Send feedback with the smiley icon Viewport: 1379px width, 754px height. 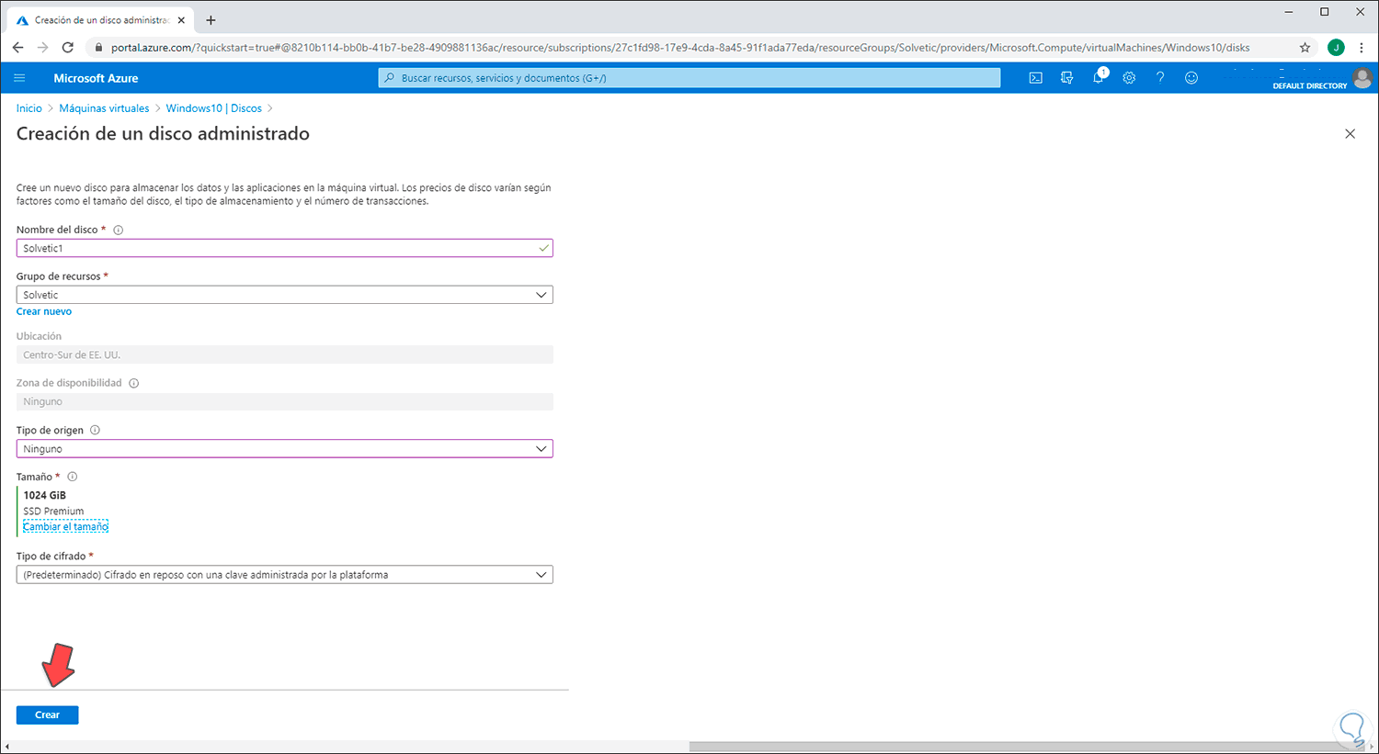pyautogui.click(x=1191, y=78)
